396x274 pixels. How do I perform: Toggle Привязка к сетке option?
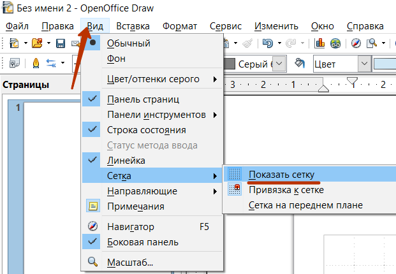coord(310,190)
